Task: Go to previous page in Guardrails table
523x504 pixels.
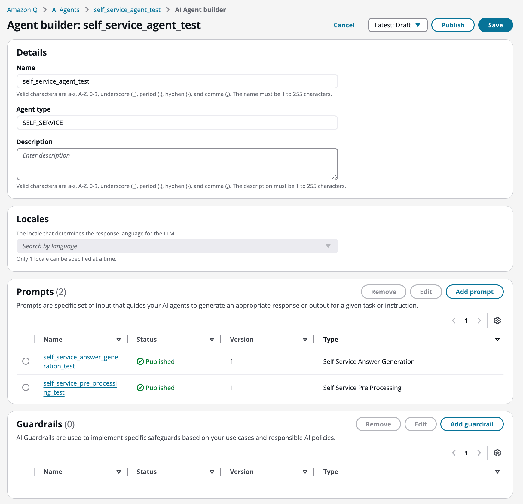Action: pos(454,453)
